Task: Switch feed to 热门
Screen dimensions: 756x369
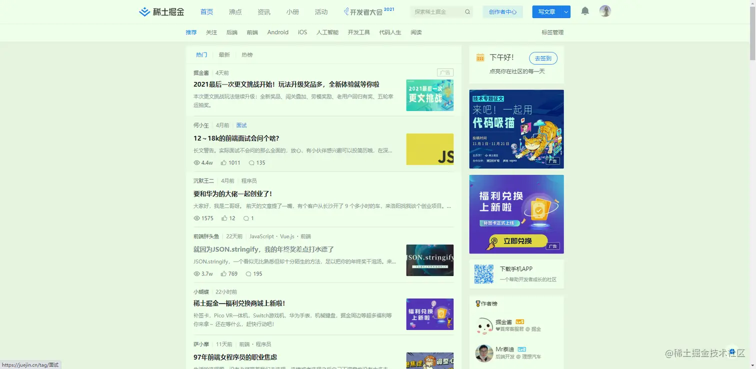Action: tap(201, 55)
